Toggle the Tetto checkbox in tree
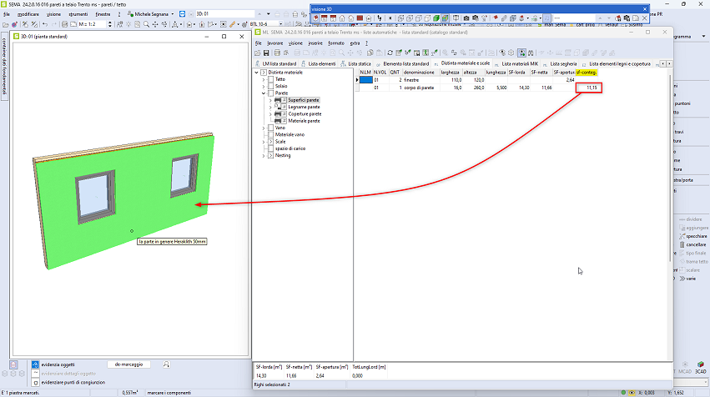710x397 pixels. click(x=270, y=79)
